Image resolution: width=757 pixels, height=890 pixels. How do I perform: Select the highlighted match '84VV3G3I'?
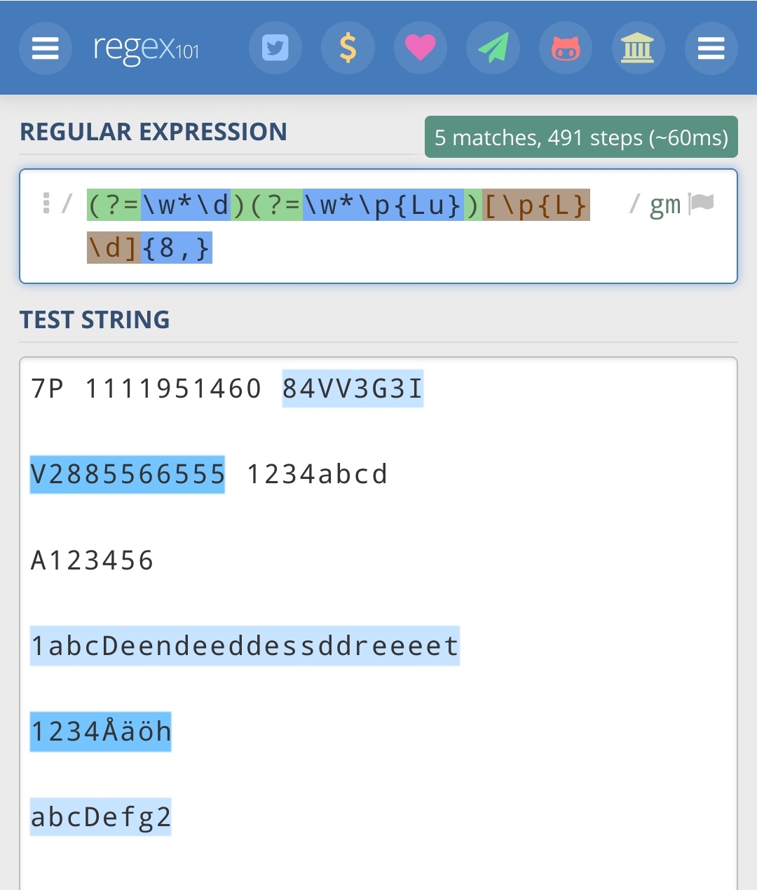(x=353, y=388)
